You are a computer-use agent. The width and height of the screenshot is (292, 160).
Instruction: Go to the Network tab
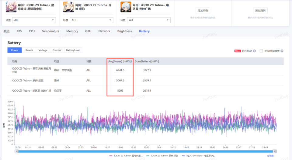104,31
